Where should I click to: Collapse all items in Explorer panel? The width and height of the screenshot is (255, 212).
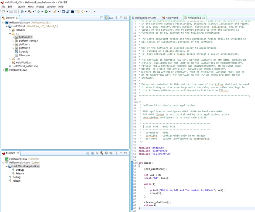(x=102, y=18)
